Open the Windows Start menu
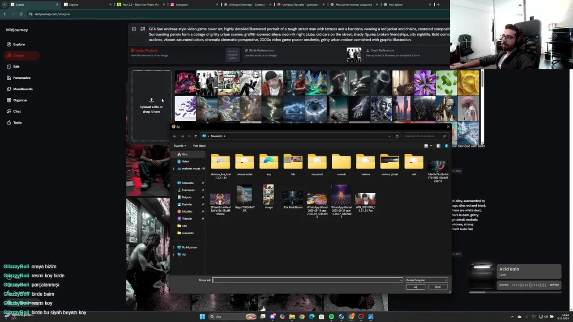 202,317
